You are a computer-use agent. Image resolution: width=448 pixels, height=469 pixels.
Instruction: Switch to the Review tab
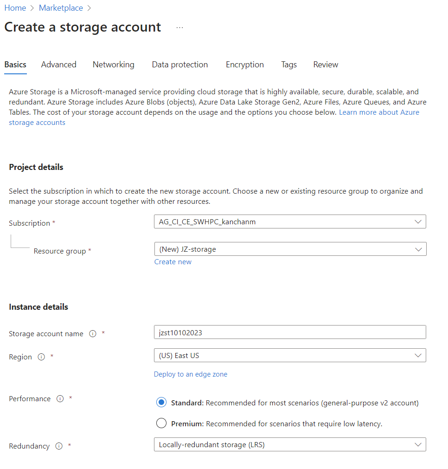tap(326, 65)
